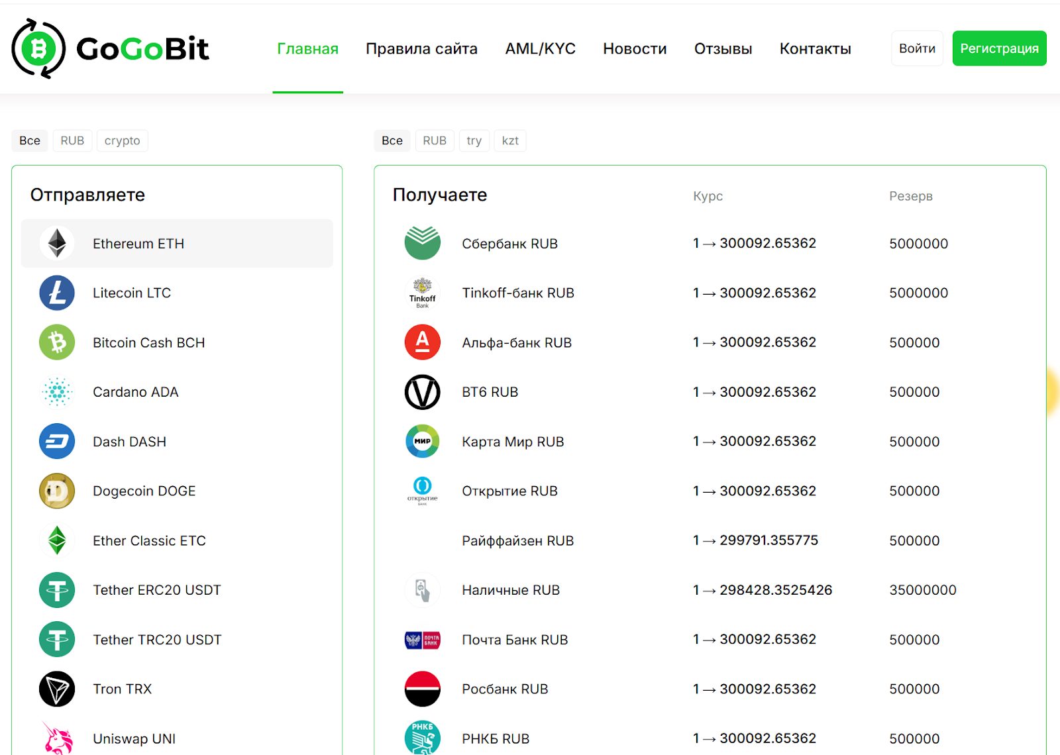
Task: Click the Dogecoin DOGE label
Action: click(x=144, y=491)
